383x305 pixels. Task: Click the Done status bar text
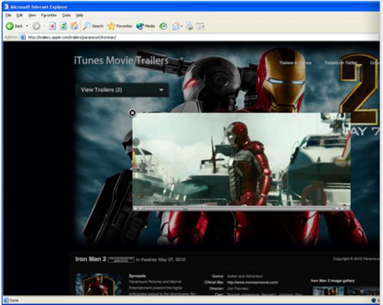(x=14, y=300)
